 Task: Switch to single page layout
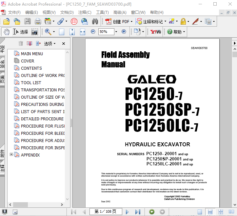[x=200, y=212]
